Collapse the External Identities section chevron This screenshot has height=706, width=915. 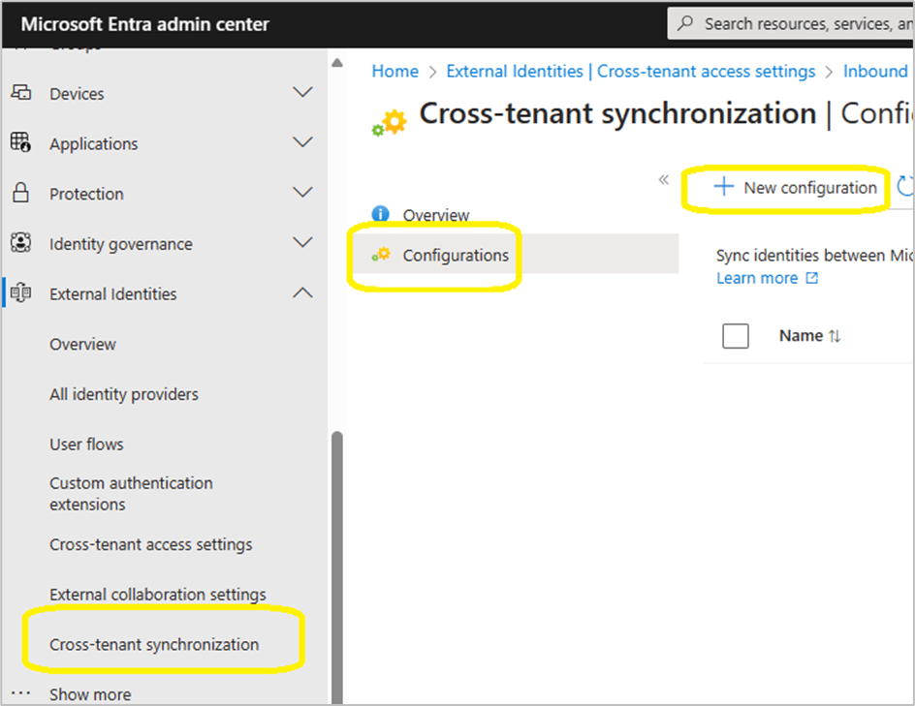tap(302, 292)
